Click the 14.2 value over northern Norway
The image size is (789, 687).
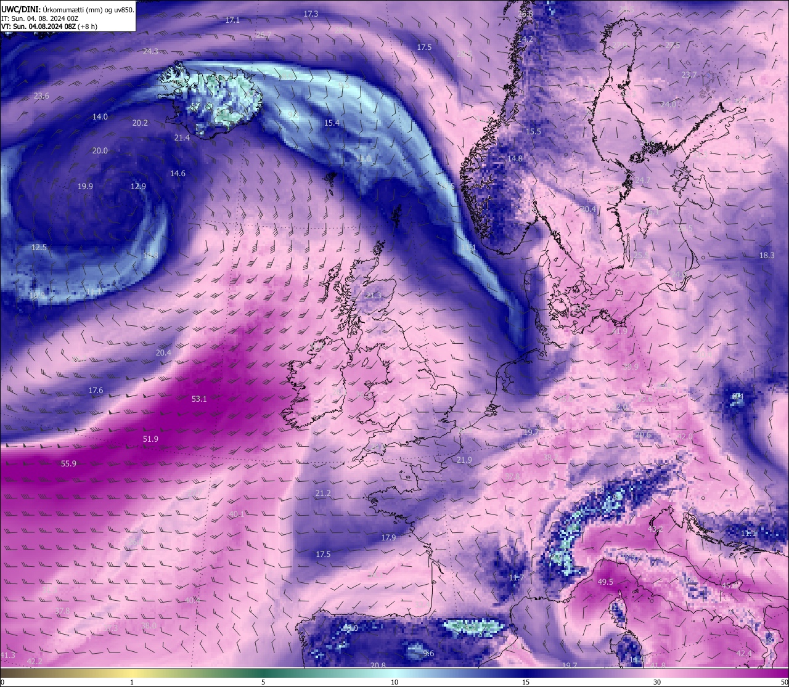tap(525, 39)
